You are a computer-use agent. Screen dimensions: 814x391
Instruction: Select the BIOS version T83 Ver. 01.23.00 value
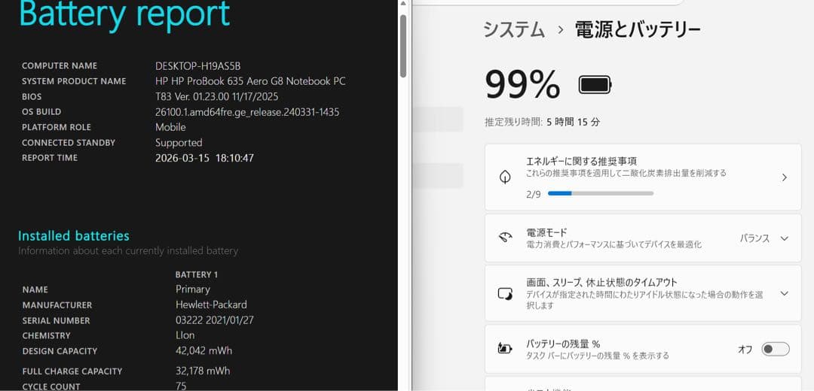click(x=217, y=96)
